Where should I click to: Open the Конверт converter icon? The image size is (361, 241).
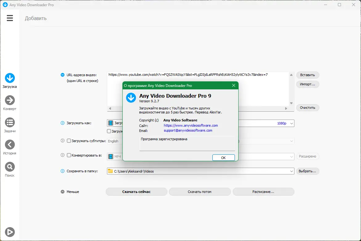point(10,100)
